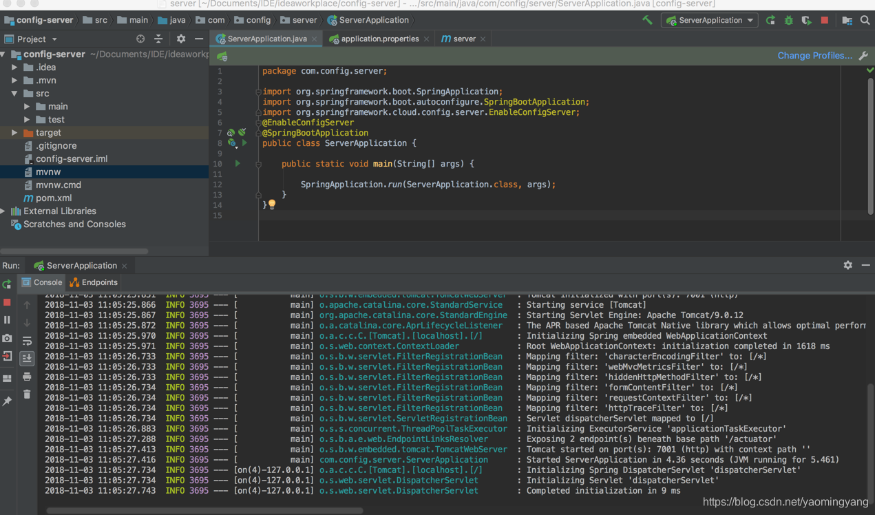
Task: Open Search Everywhere magnifier icon
Action: [x=865, y=20]
